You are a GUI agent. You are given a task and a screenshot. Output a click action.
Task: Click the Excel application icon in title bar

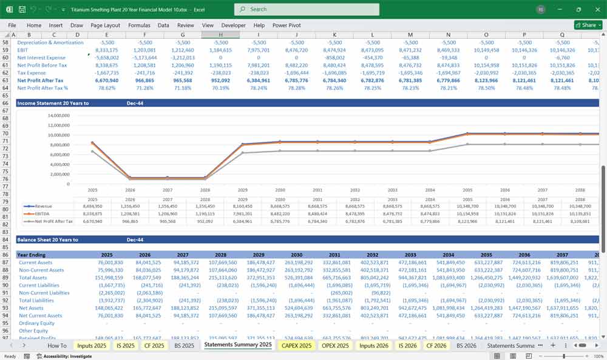10,9
